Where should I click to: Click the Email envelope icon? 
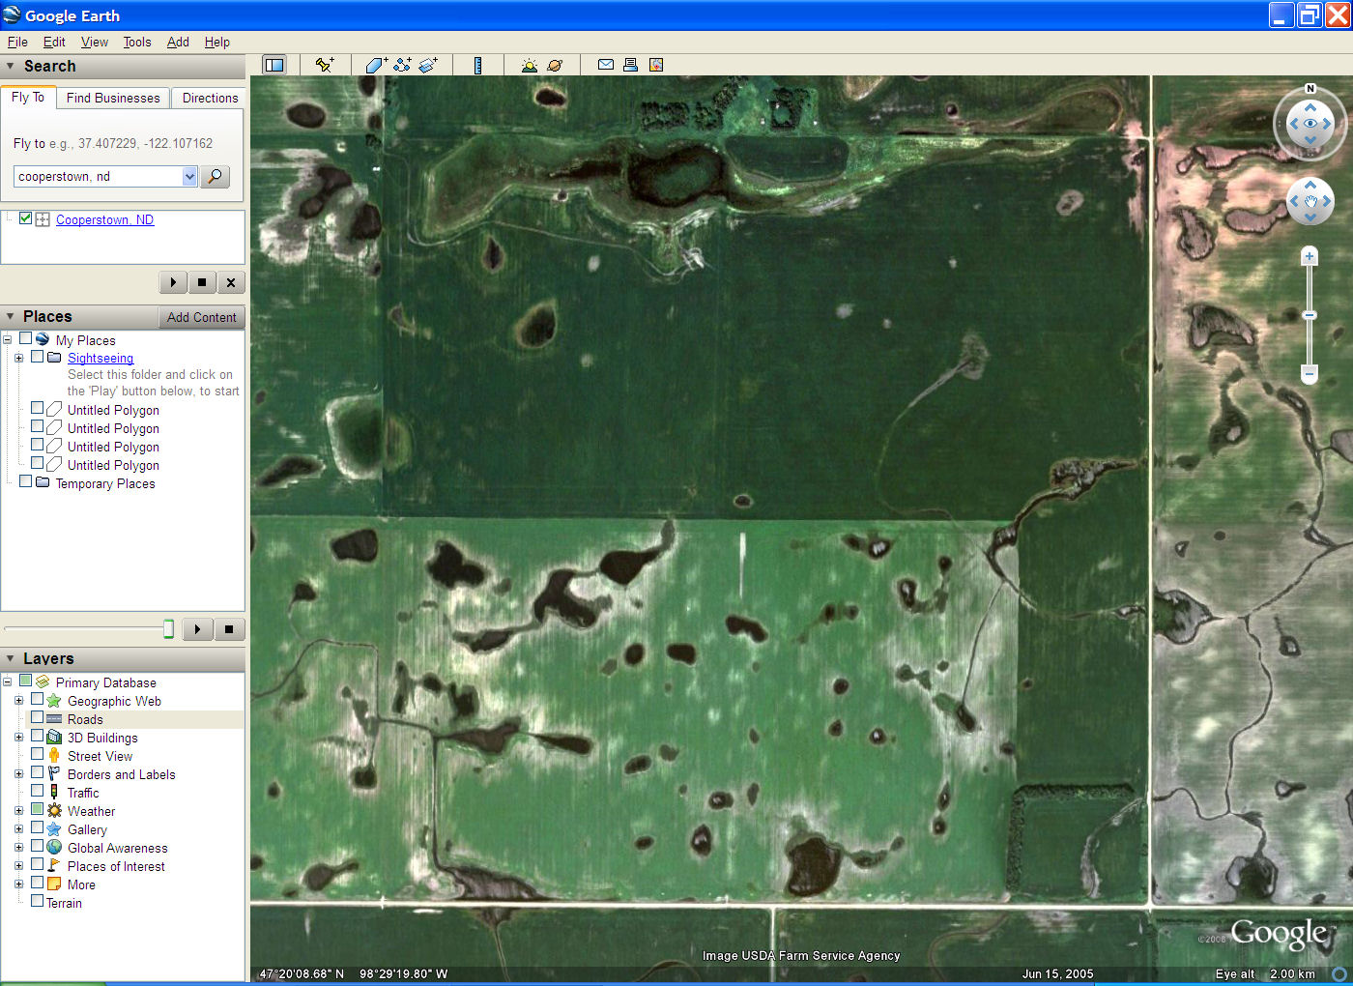click(x=606, y=65)
